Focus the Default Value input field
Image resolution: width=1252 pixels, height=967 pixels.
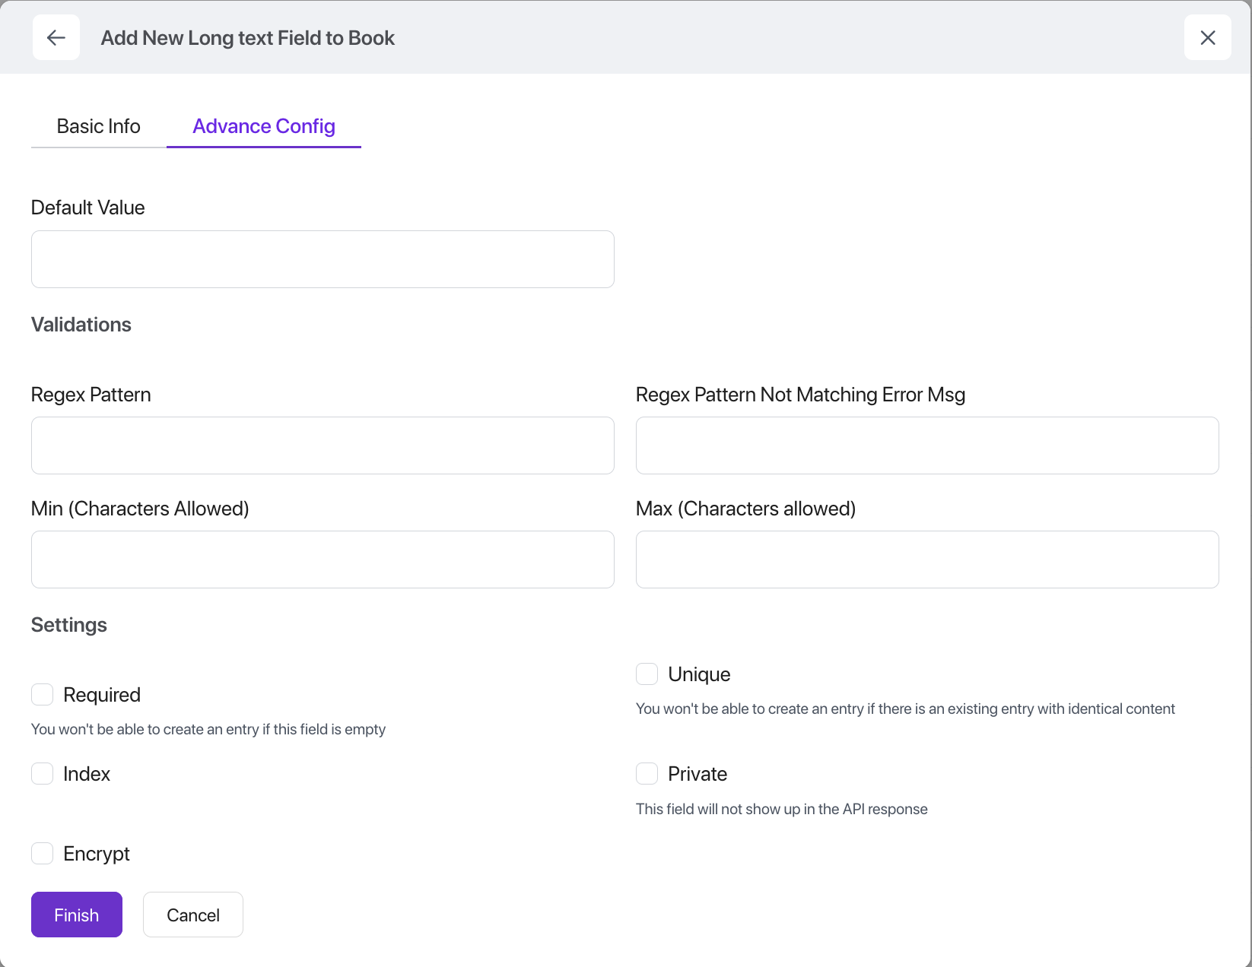[x=323, y=259]
